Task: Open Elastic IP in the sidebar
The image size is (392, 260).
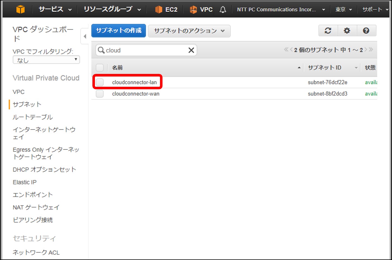Action: (x=25, y=182)
